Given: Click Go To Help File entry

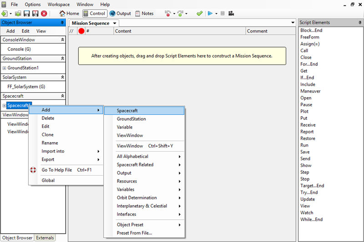Looking at the screenshot, I should 66,170.
